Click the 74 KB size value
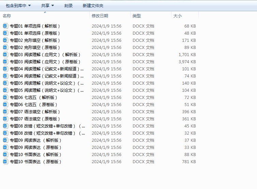The image size is (257, 189). point(190,76)
